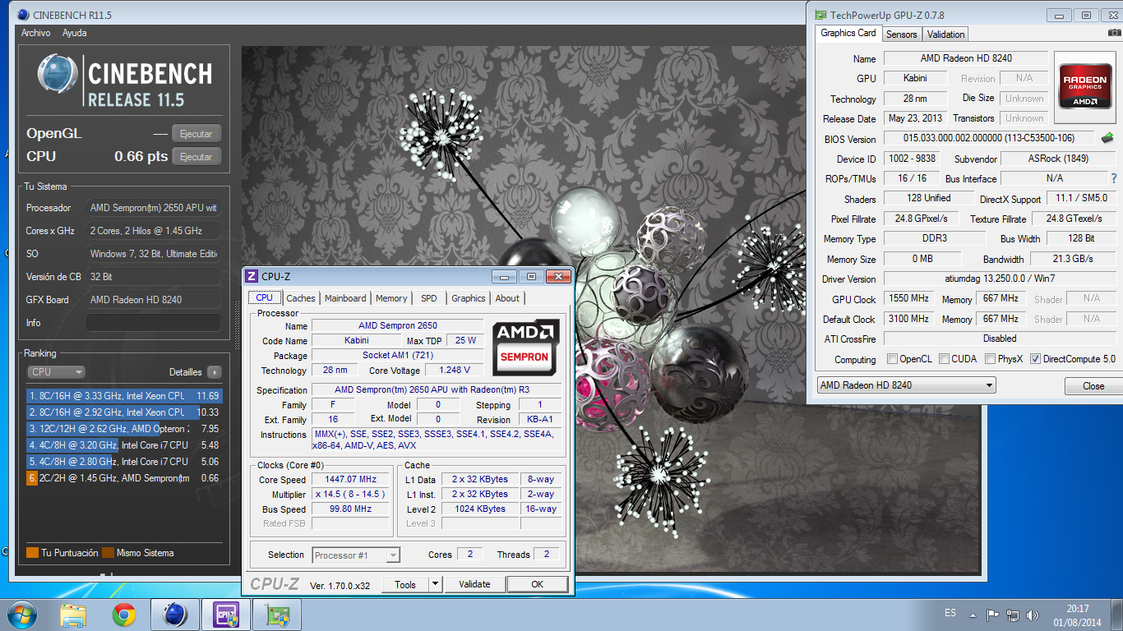Click OK in CPU-Z
The width and height of the screenshot is (1123, 631).
537,584
